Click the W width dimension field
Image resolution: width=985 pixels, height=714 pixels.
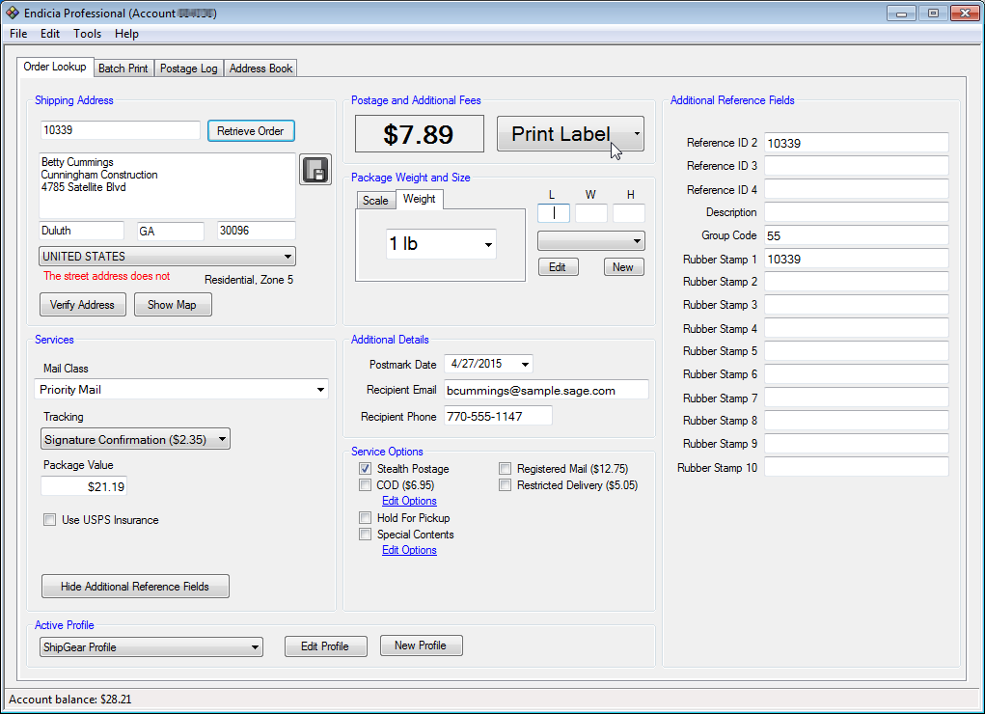(591, 212)
